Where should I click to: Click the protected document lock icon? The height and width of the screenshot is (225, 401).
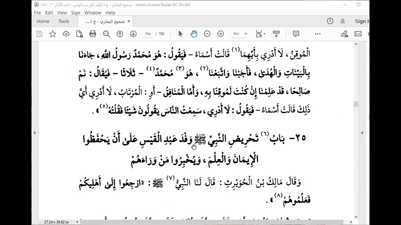pyautogui.click(x=80, y=34)
